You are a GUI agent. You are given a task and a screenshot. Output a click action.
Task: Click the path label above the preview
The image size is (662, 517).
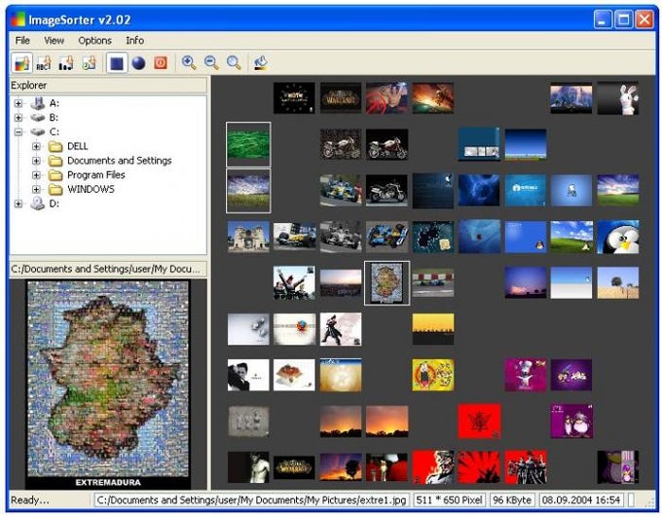[108, 269]
